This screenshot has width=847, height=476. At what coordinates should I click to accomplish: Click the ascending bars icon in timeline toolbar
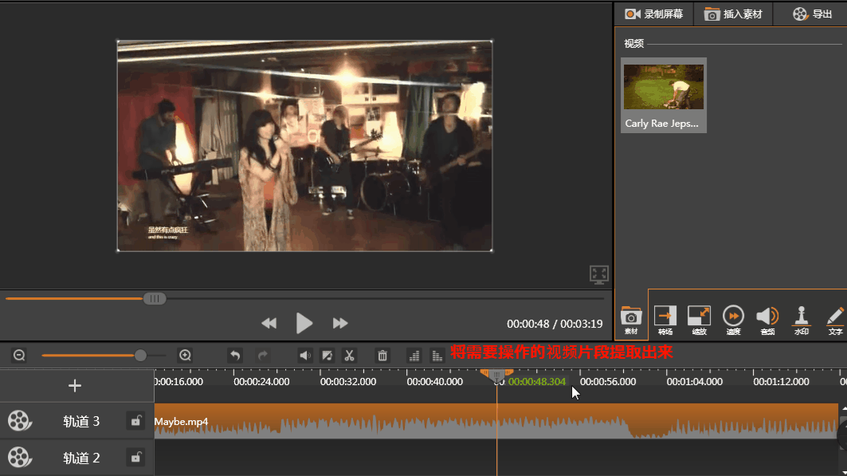[x=414, y=355]
